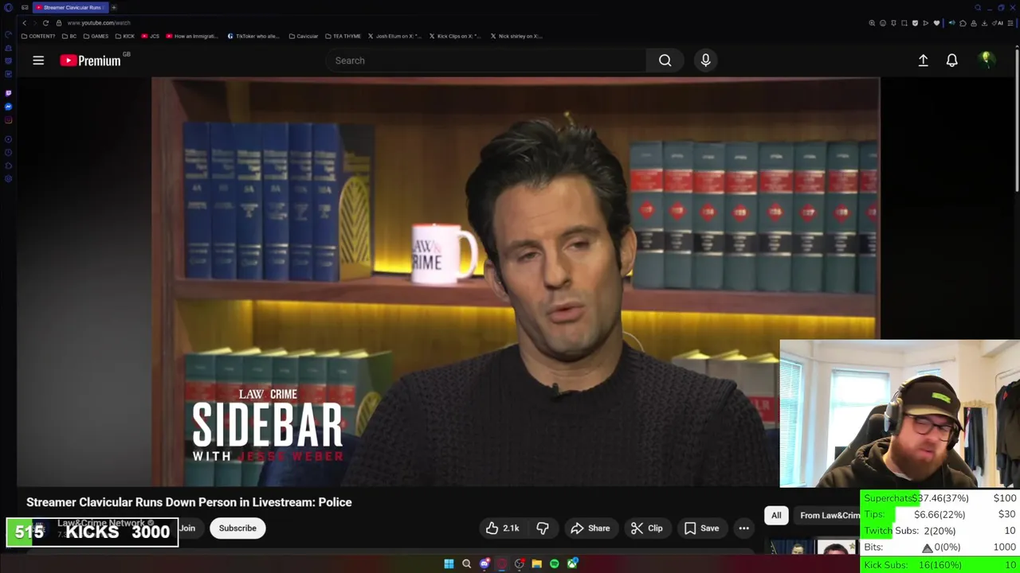Open Spotify from the taskbar
1020x573 pixels.
[555, 564]
